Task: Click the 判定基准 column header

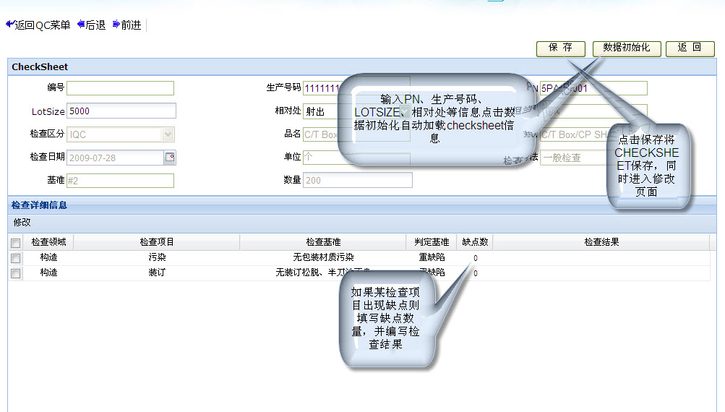Action: tap(432, 242)
